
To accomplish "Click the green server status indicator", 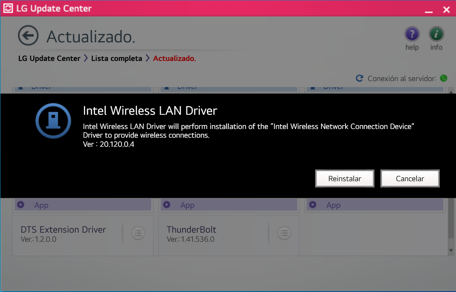I will coord(443,78).
